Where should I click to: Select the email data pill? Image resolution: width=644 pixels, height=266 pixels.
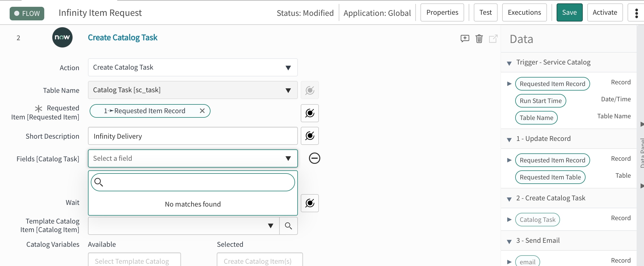(528, 261)
